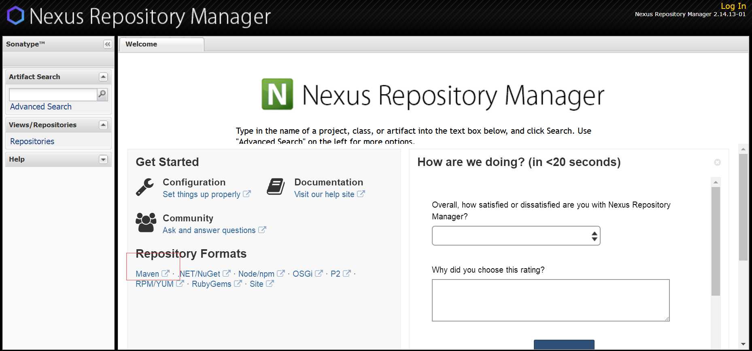The width and height of the screenshot is (752, 351).
Task: Collapse the Artifact Search panel
Action: click(103, 77)
